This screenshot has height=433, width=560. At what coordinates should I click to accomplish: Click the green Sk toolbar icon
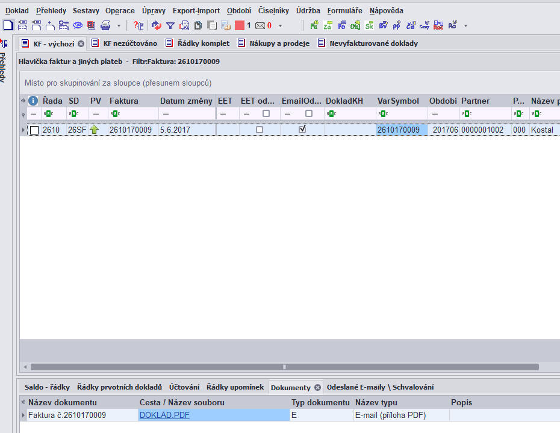369,25
